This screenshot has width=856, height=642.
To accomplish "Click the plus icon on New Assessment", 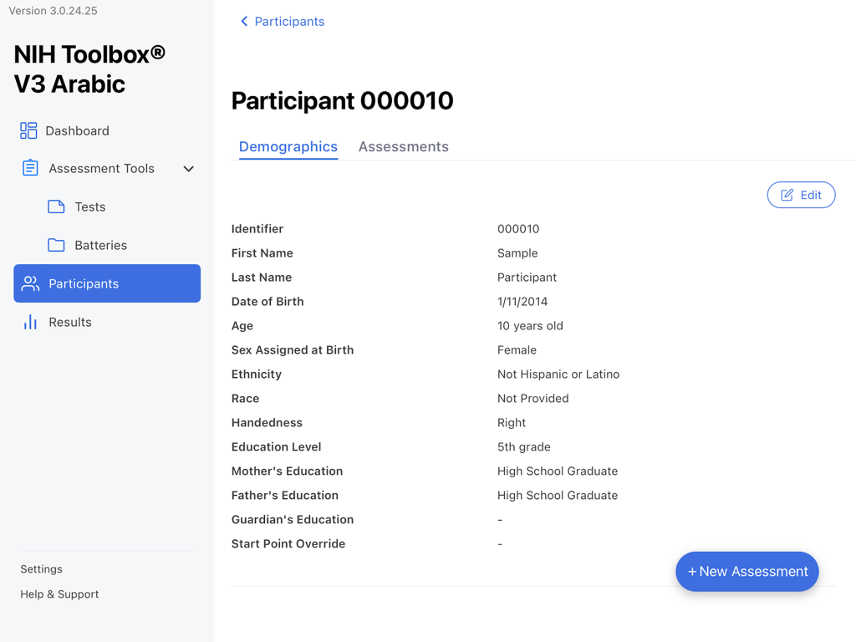I will coord(691,572).
